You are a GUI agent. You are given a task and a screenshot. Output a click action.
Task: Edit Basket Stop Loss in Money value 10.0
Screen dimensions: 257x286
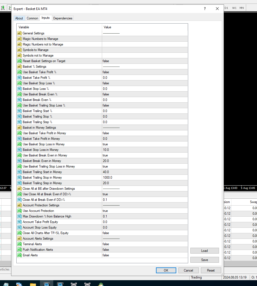(145, 150)
